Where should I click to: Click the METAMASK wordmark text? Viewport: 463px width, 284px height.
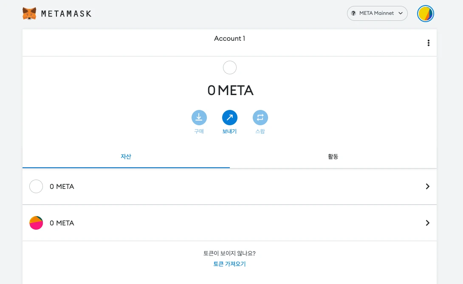pyautogui.click(x=66, y=14)
